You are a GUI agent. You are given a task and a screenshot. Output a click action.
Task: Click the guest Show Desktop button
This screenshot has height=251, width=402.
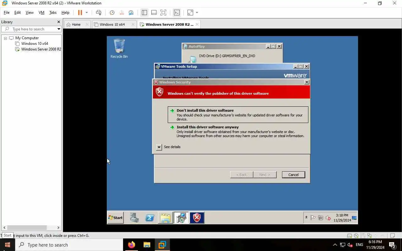click(x=354, y=218)
